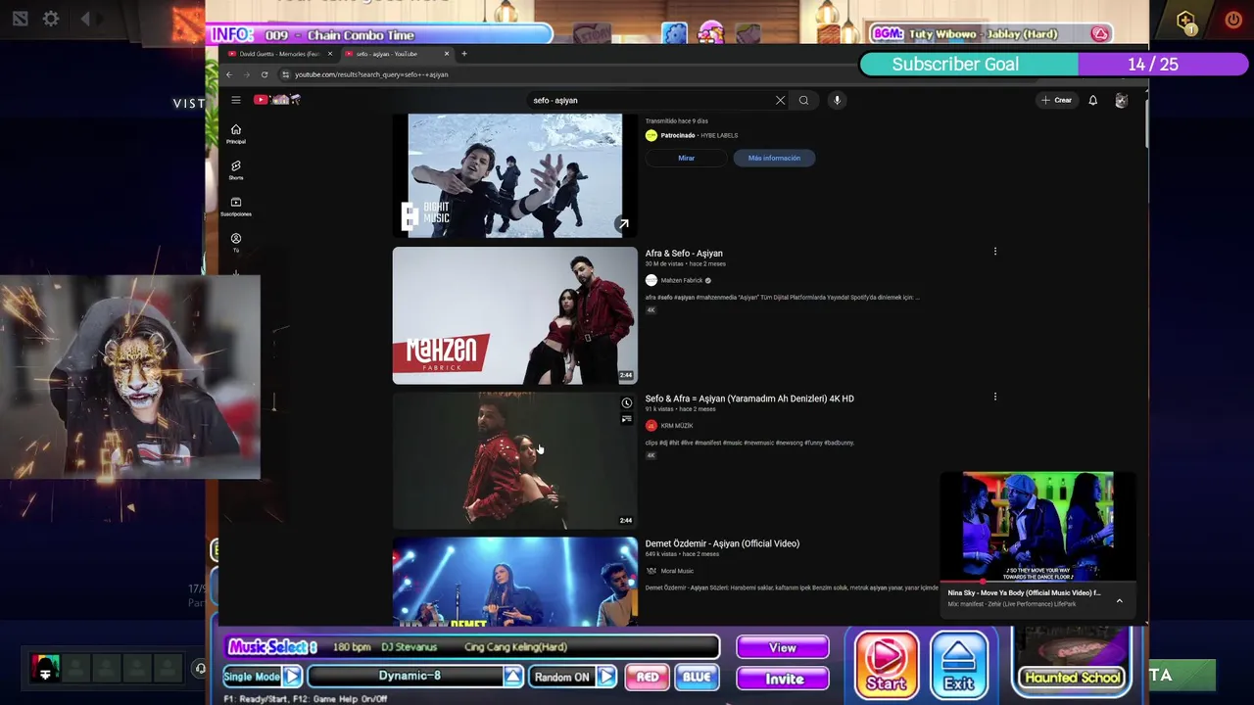The height and width of the screenshot is (705, 1254).
Task: Click the game View button
Action: pyautogui.click(x=782, y=647)
